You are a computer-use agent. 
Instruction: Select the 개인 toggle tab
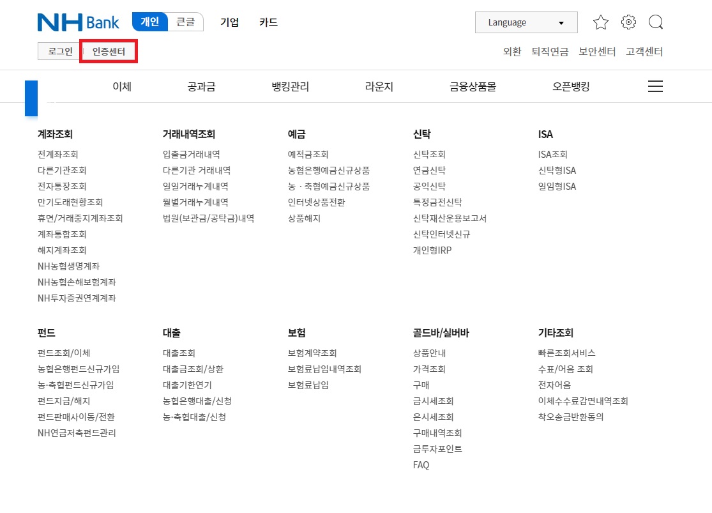coord(150,22)
